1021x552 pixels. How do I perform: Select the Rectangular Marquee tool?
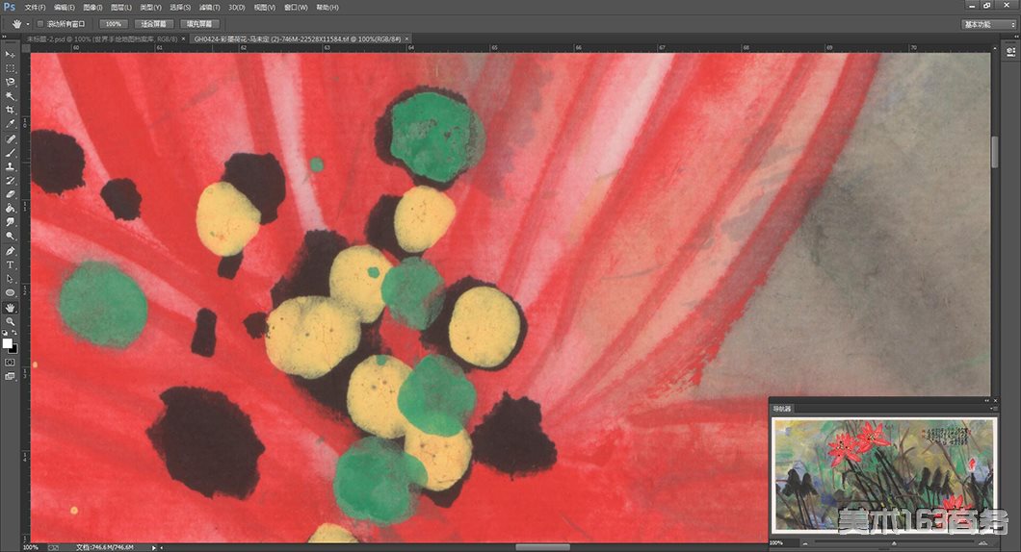10,68
